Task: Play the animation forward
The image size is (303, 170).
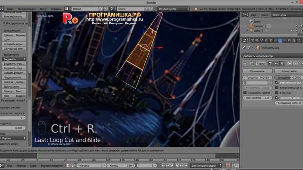Action: coord(177,165)
